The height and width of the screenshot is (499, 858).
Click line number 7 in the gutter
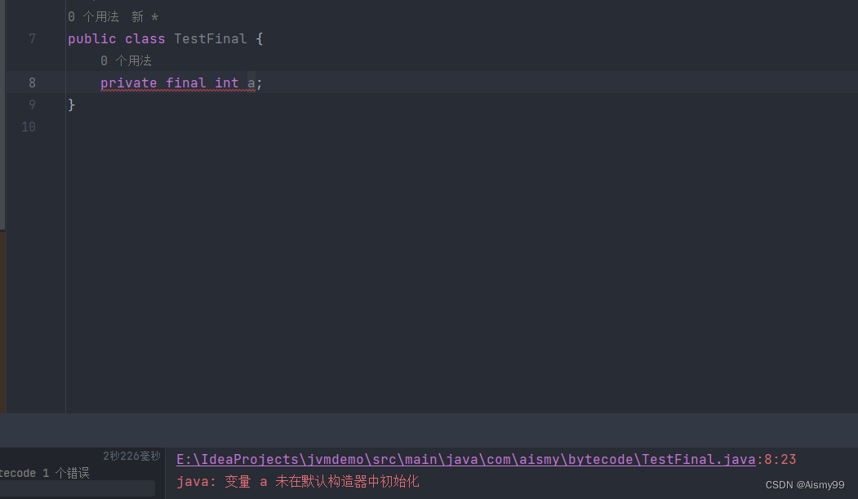click(x=32, y=38)
